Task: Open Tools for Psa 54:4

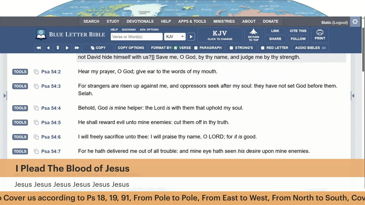Action: point(20,108)
